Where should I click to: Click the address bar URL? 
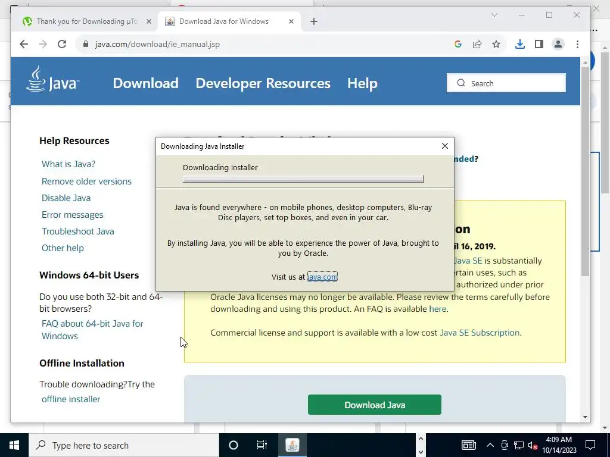point(157,44)
